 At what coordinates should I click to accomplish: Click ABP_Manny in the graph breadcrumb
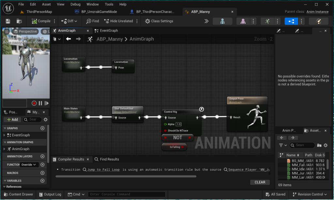click(110, 39)
